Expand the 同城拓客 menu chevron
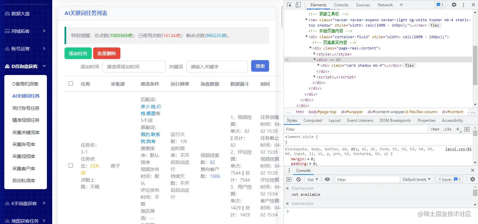Screen dimensions: 478x224 (44, 31)
